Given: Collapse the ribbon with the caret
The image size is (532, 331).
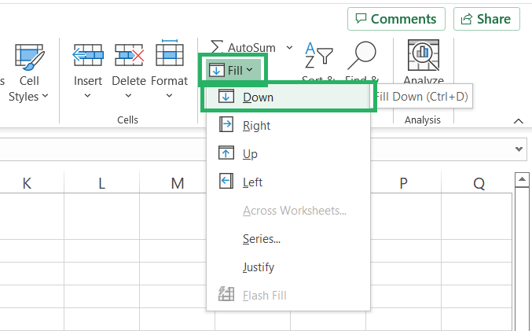Looking at the screenshot, I should 518,121.
